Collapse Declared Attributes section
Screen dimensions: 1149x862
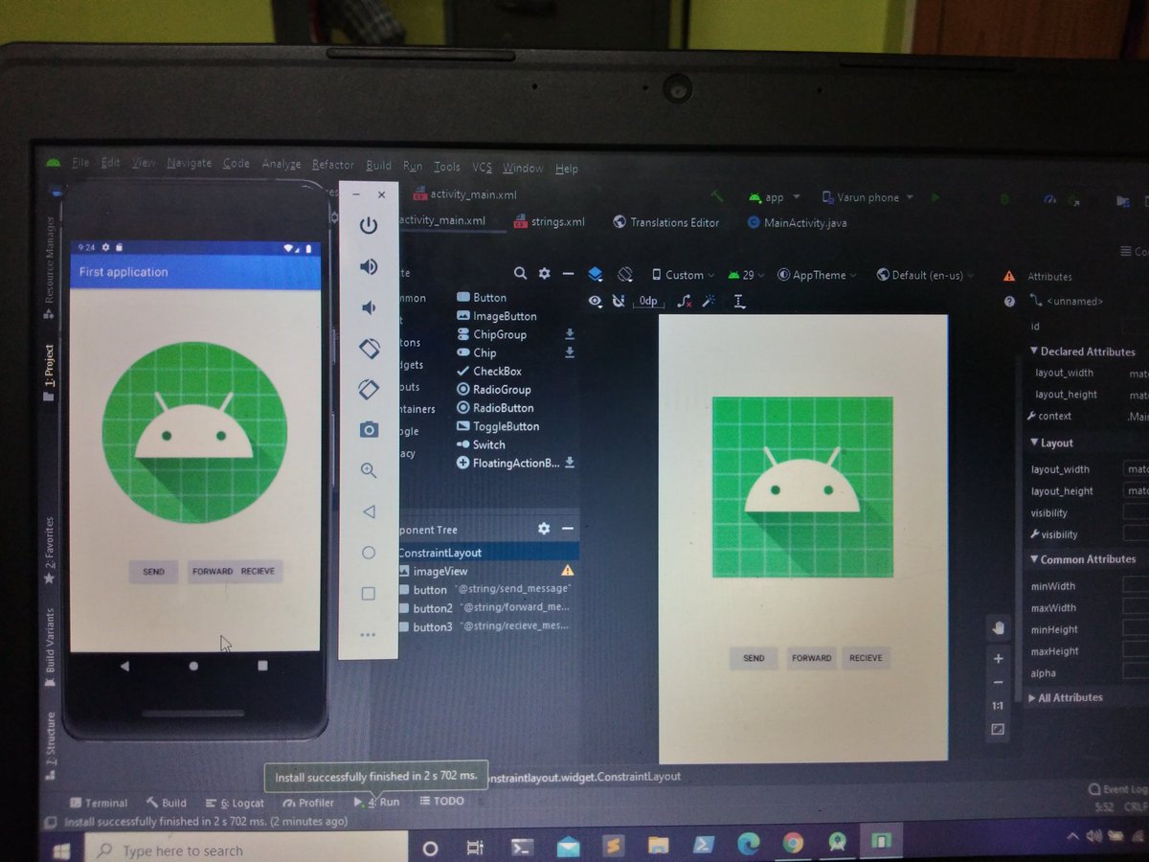click(x=1034, y=352)
